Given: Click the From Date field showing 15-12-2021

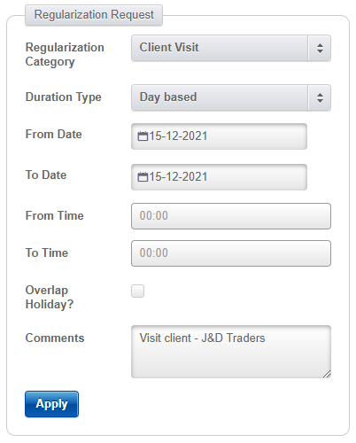Looking at the screenshot, I should point(219,136).
